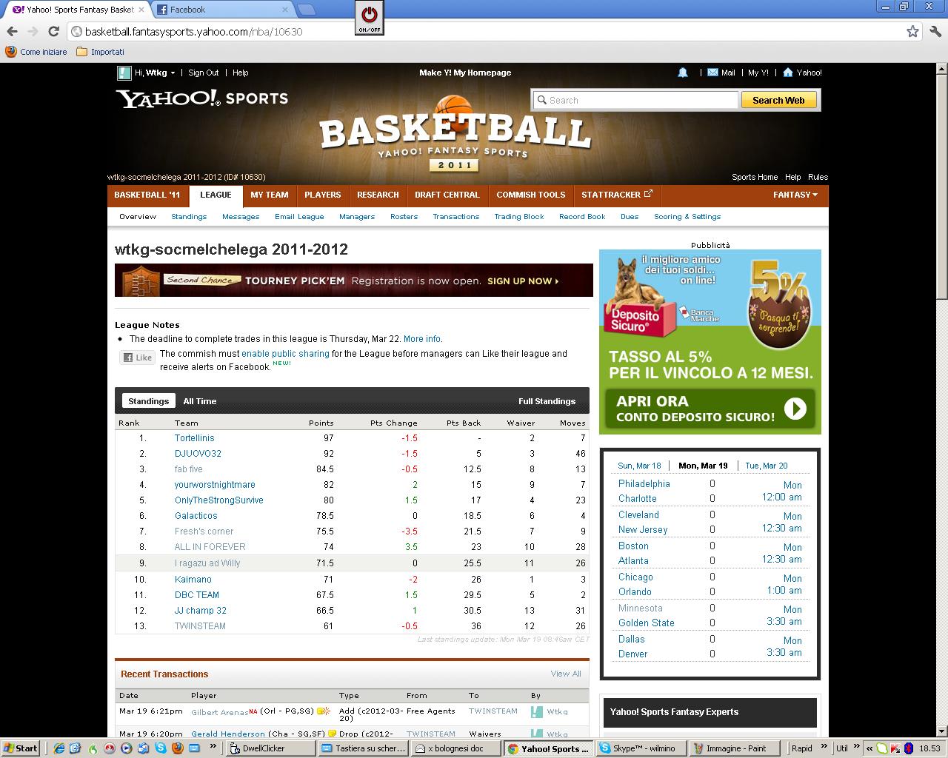Image resolution: width=948 pixels, height=758 pixels.
Task: Switch to the MY TEAM tab
Action: (x=269, y=195)
